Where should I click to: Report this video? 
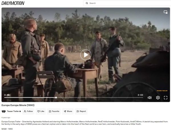81,111
